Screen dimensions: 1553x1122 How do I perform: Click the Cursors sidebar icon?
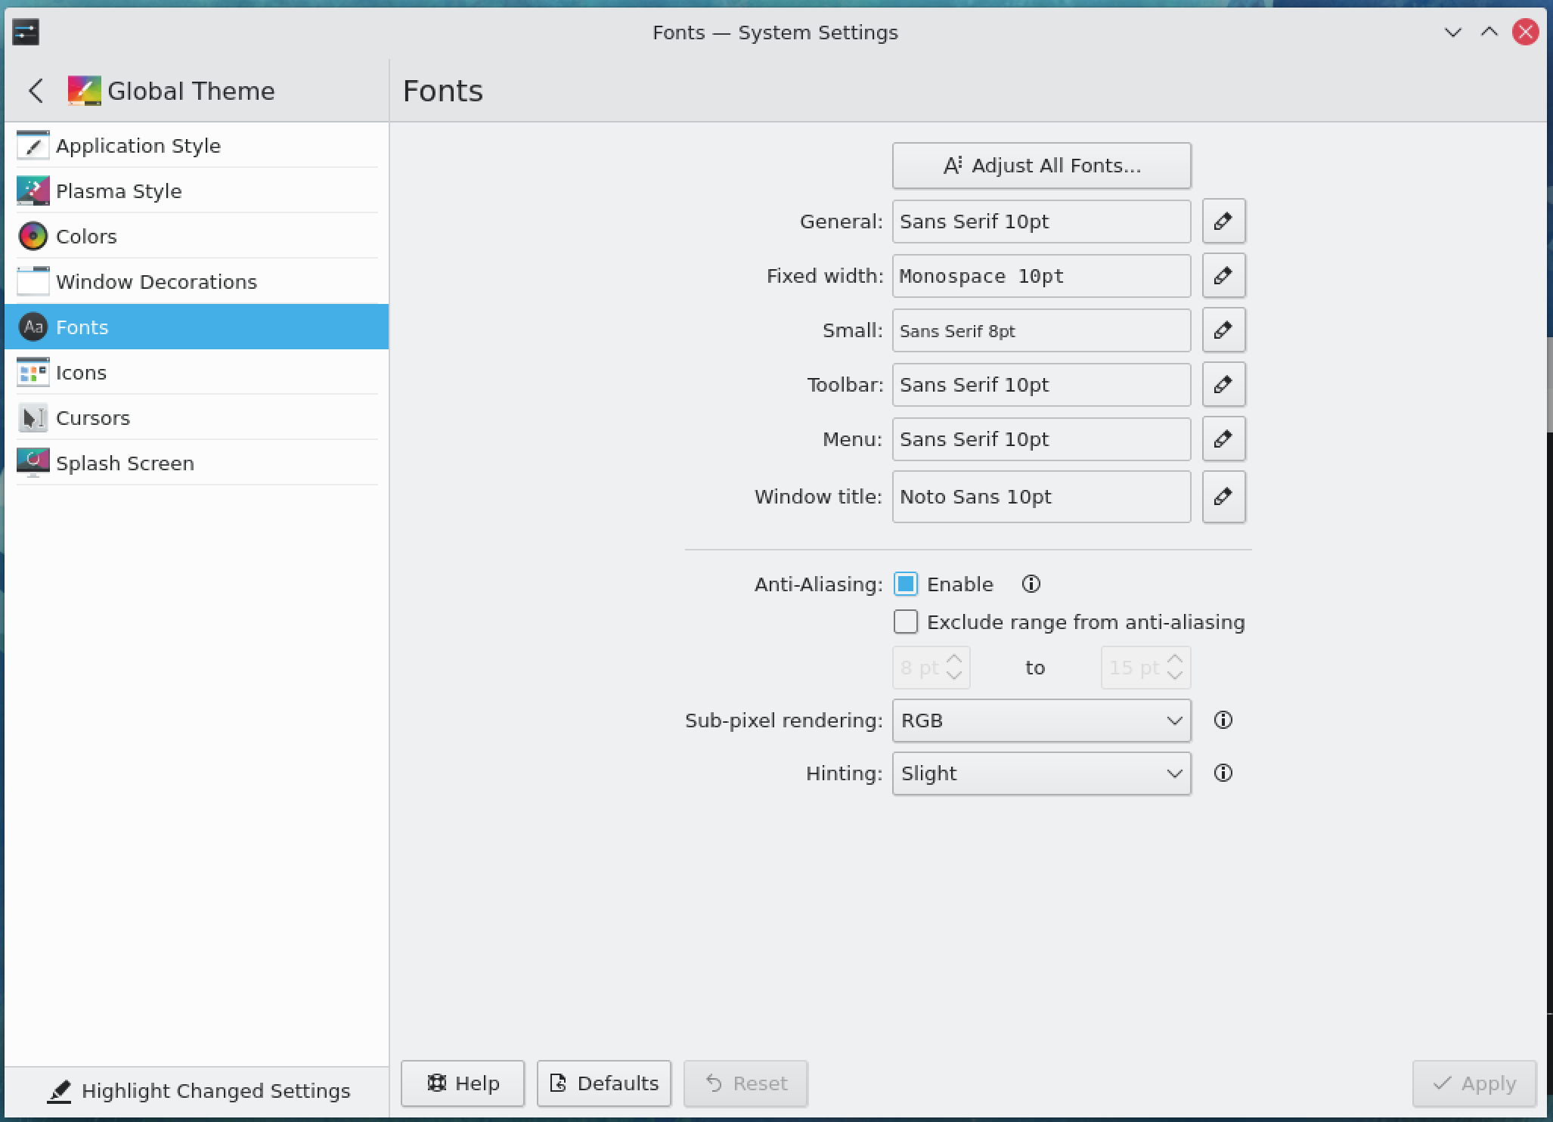(33, 418)
